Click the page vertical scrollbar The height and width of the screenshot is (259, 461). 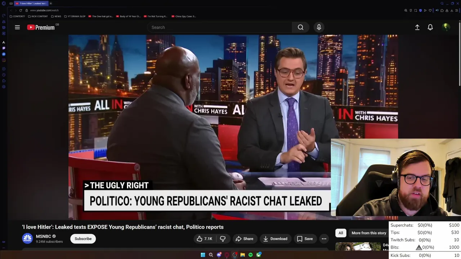click(460, 54)
